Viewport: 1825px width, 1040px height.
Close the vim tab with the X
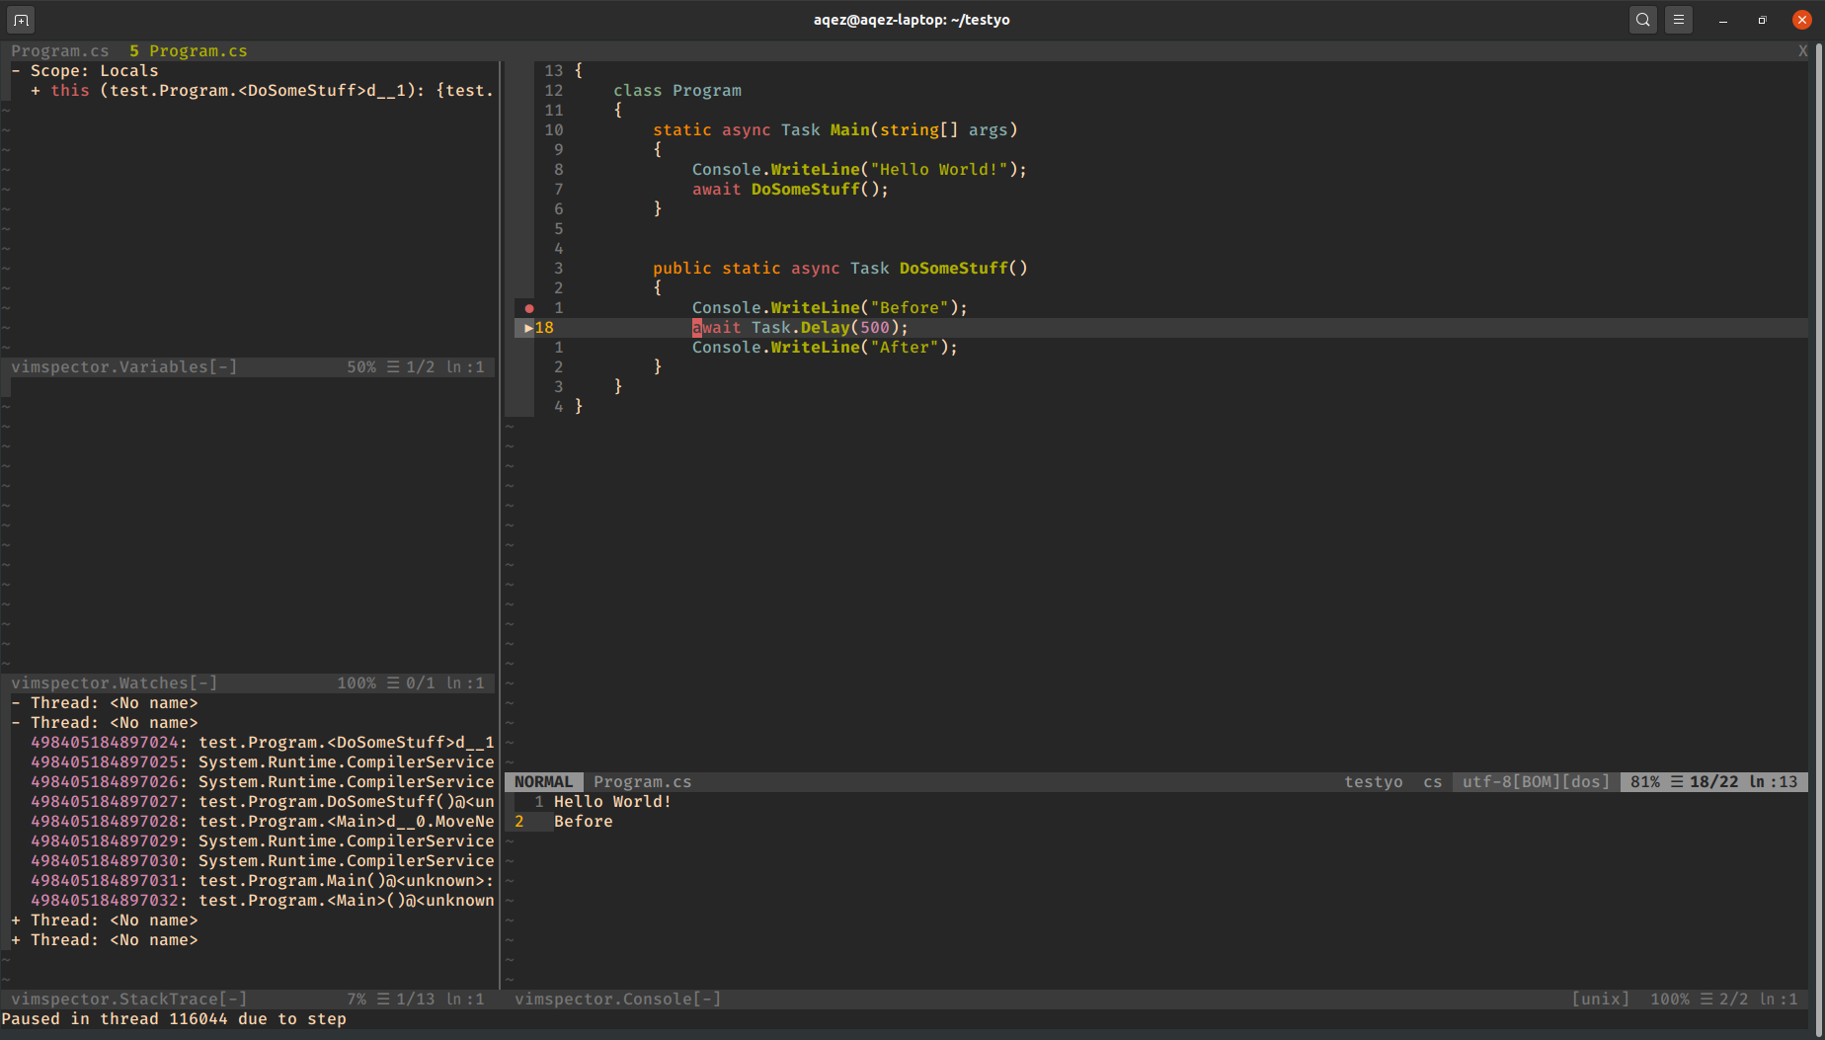point(1802,51)
